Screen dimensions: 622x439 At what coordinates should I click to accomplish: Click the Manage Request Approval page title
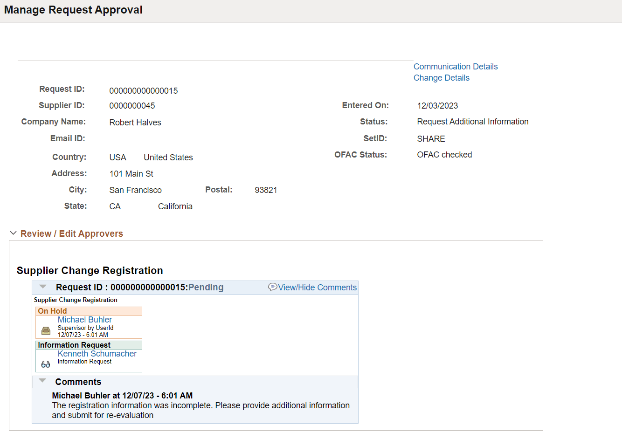[73, 10]
